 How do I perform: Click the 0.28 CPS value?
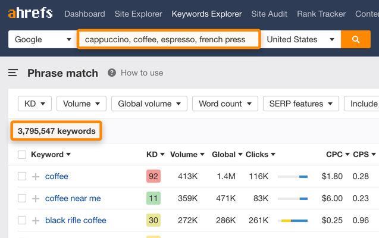point(361,176)
